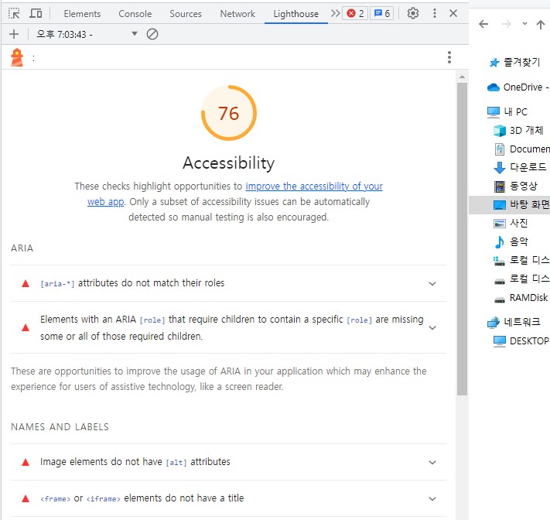Click the Lighthouse report vertical scrollbar
The height and width of the screenshot is (520, 550).
[462, 232]
